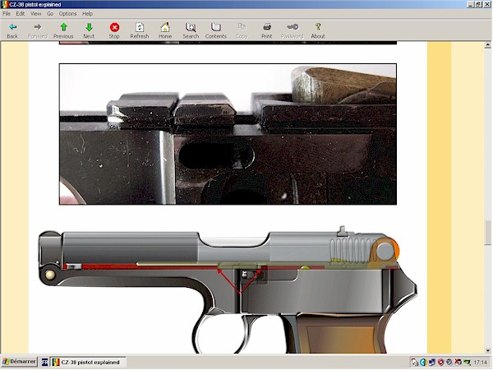
Task: Open the Help menu
Action: point(87,13)
